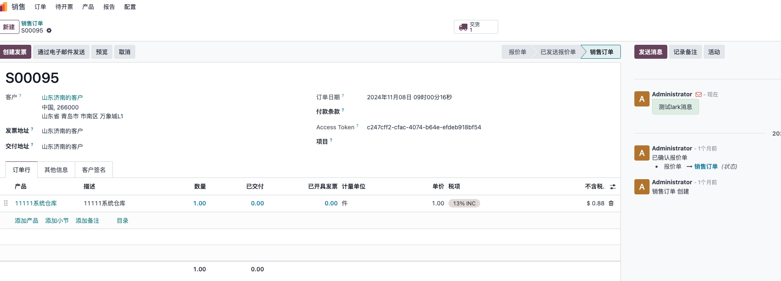Image resolution: width=781 pixels, height=281 pixels.
Task: Click the $ 0.88 subtotal cell
Action: [x=595, y=203]
